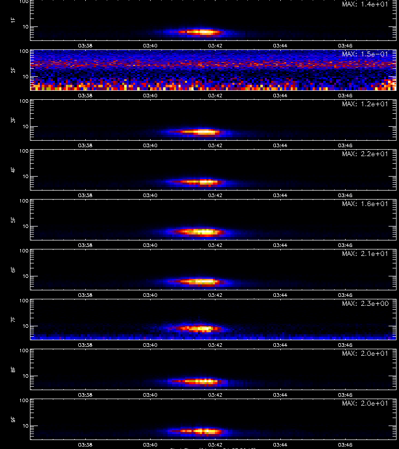Click the 03:38 tick label under 4F panel

(85, 195)
